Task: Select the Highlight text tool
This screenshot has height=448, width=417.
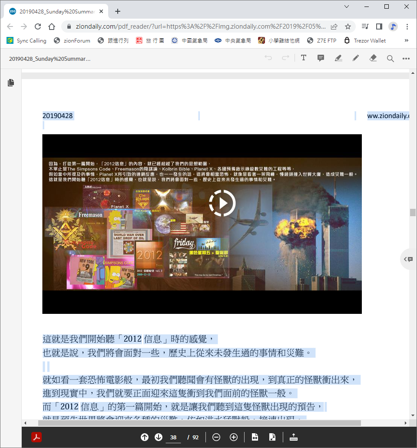Action: point(338,58)
